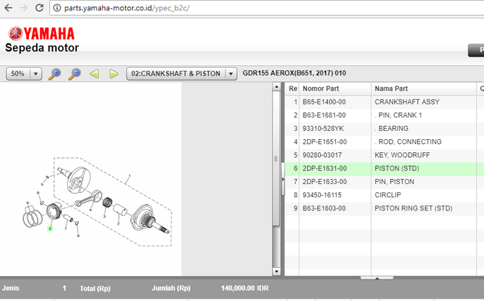Expand the bottom panel splitter handle
Viewport: 484px width, 301px height.
tap(377, 277)
